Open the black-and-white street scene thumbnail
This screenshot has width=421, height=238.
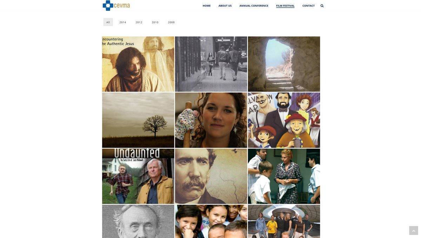coord(211,64)
